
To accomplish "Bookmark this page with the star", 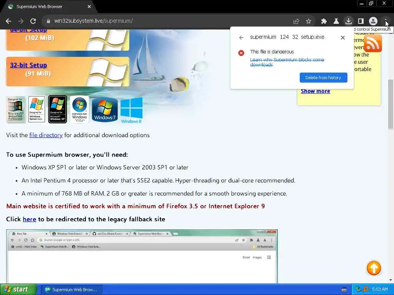I will (x=309, y=22).
